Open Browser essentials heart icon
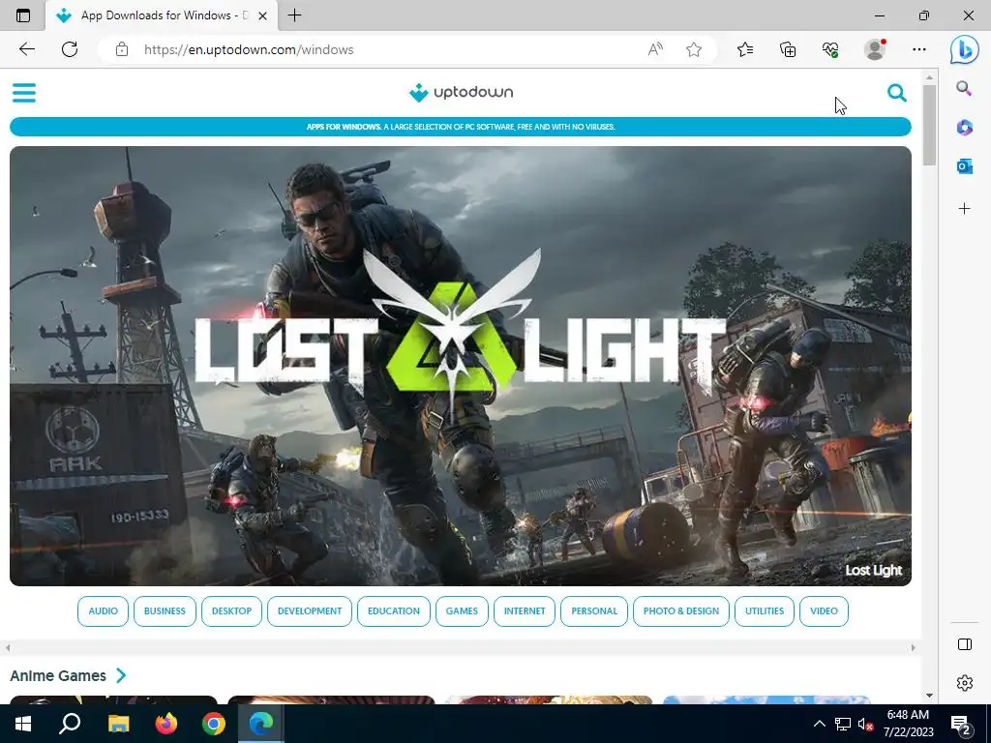 (830, 49)
